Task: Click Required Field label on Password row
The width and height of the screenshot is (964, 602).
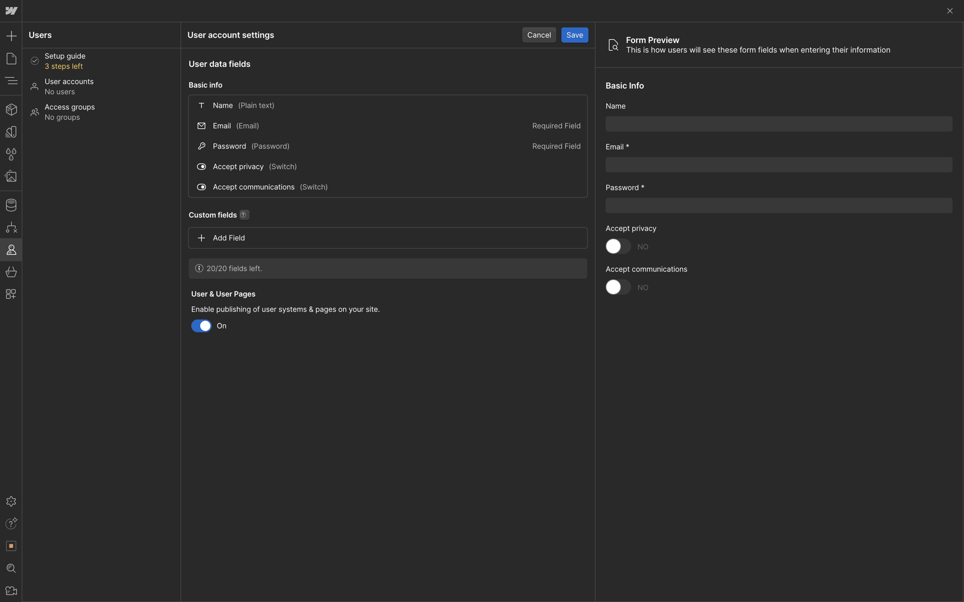Action: coord(556,146)
